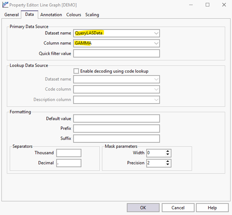
Task: Go to the Scaling tab
Action: coord(92,15)
